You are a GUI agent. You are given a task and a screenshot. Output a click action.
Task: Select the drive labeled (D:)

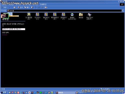(46, 16)
